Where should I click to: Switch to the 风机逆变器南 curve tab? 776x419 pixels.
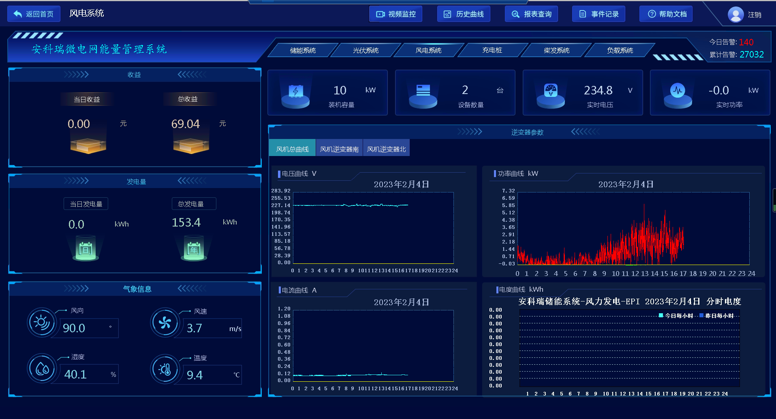click(339, 148)
